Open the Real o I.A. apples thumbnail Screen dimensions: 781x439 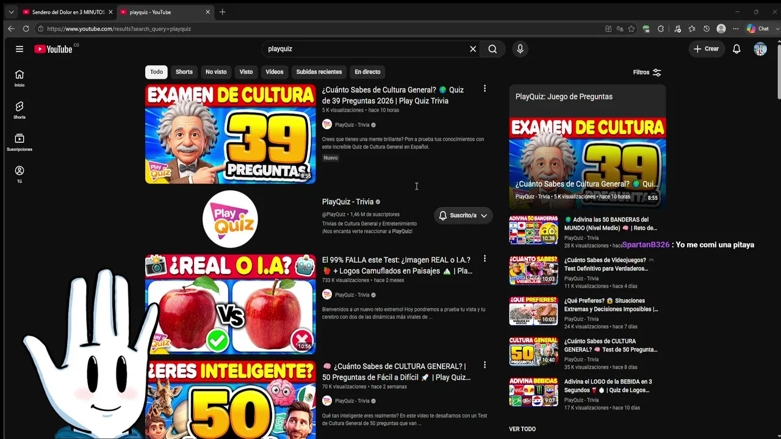click(x=230, y=304)
